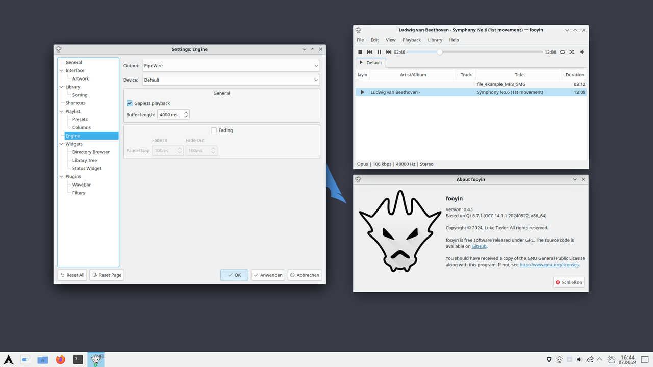The width and height of the screenshot is (653, 367).
Task: Select WaveBar under Plugins
Action: (82, 185)
